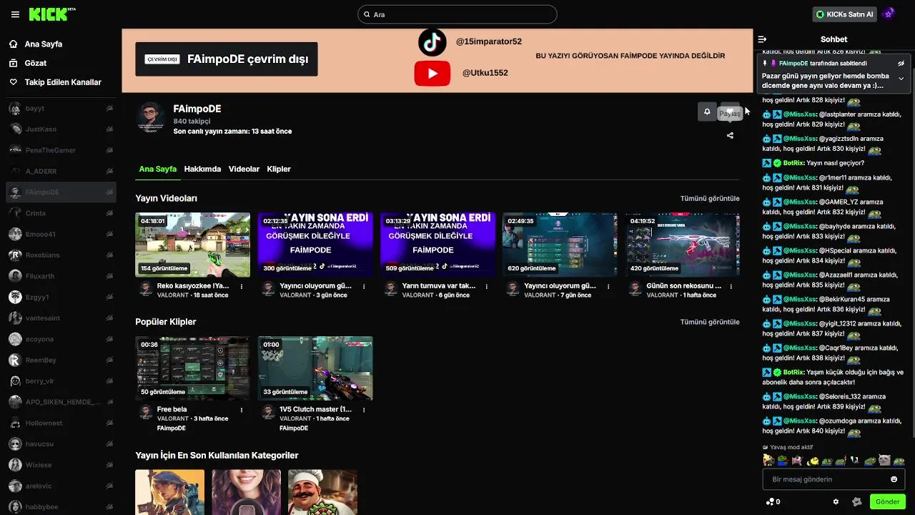The width and height of the screenshot is (915, 515).
Task: Expand the pinned message chevron
Action: coord(901,79)
